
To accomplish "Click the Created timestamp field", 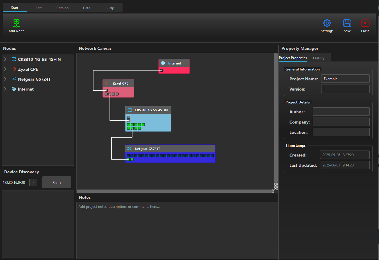I will coord(345,155).
